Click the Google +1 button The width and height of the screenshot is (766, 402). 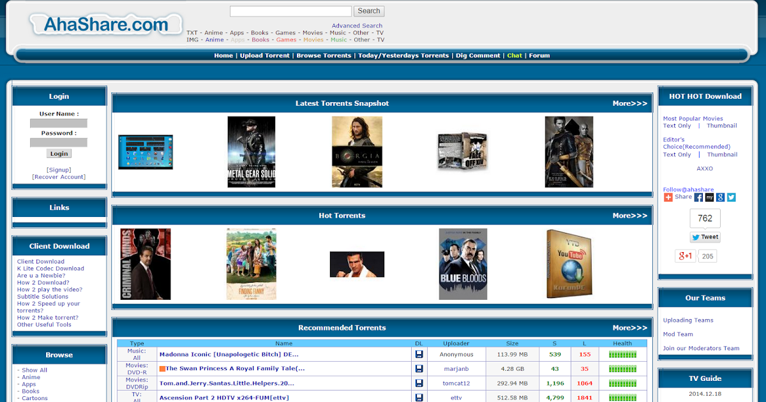[x=686, y=256]
